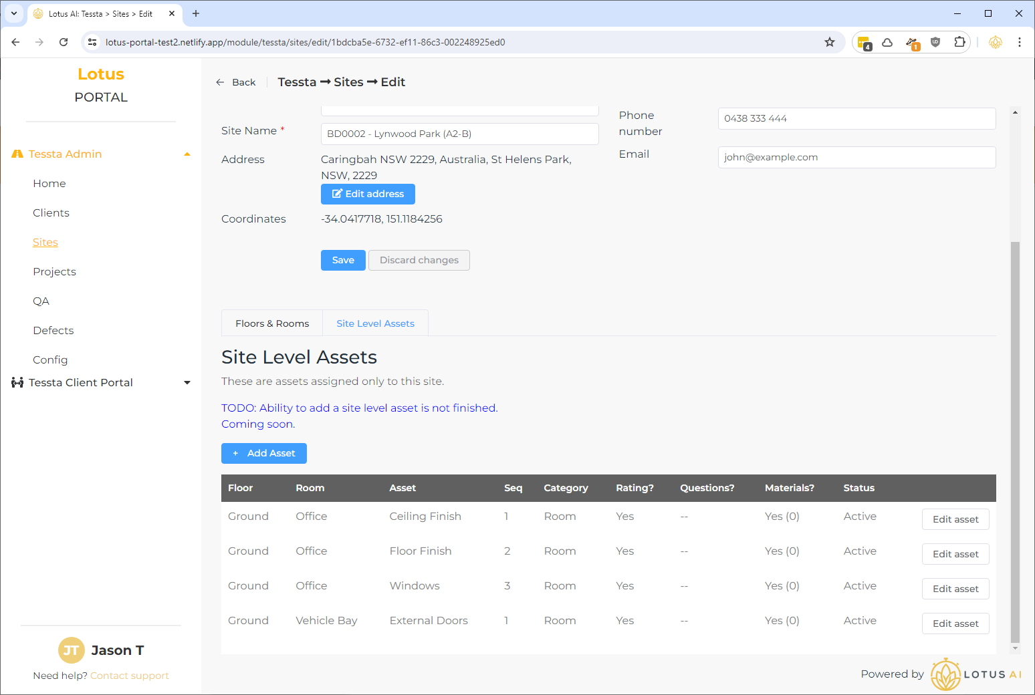1035x695 pixels.
Task: Switch to the Floors & Rooms tab
Action: (272, 323)
